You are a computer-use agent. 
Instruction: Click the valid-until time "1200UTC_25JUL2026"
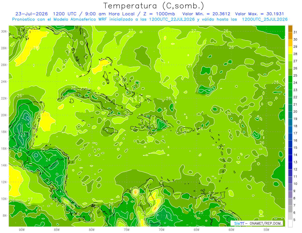[265, 19]
